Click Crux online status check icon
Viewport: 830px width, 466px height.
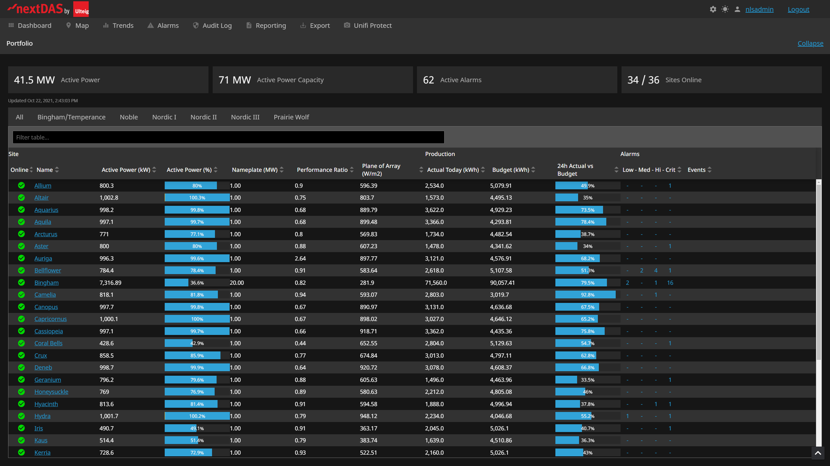pos(21,355)
